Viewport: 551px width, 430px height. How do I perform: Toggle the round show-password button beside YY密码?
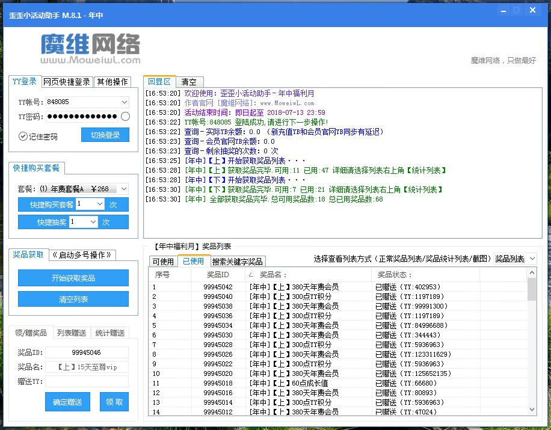[125, 116]
